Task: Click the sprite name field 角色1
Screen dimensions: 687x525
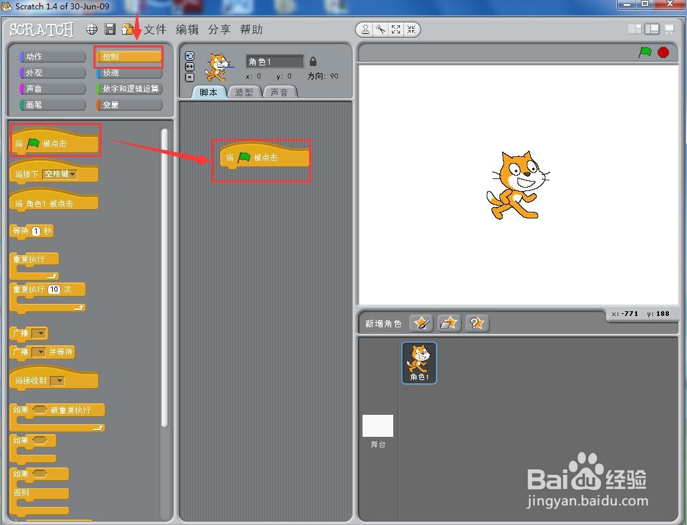Action: 274,61
